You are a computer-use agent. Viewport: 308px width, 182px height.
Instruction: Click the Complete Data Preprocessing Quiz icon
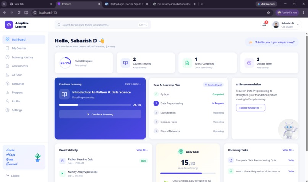point(231,160)
